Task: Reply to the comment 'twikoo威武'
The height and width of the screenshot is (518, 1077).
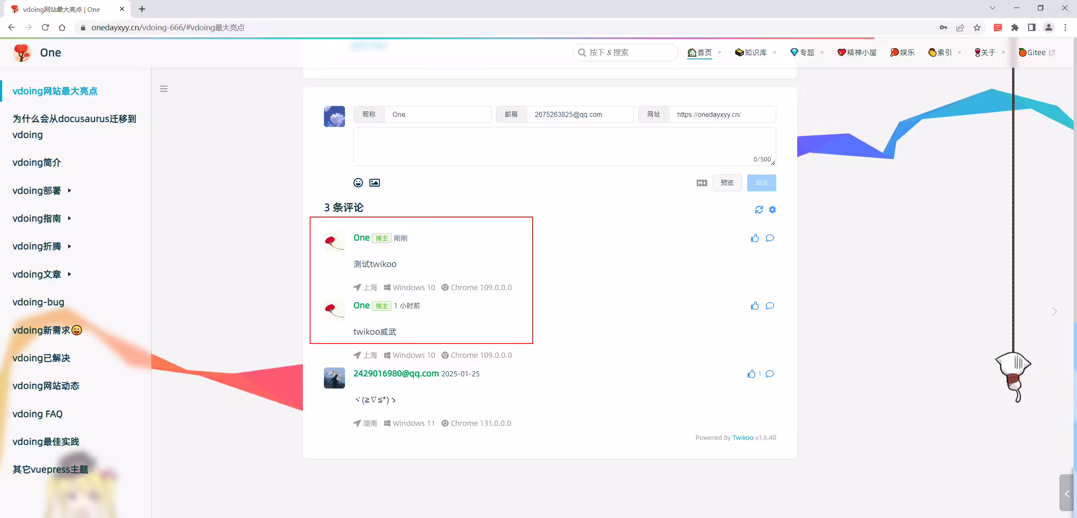Action: [770, 306]
